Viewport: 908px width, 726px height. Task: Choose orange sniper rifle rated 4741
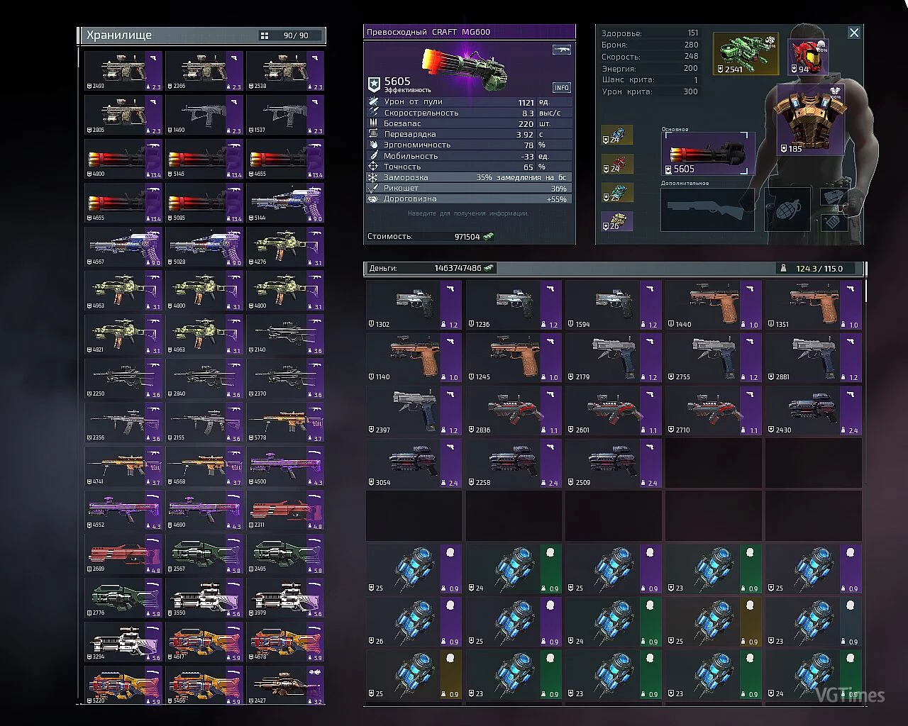(x=123, y=467)
